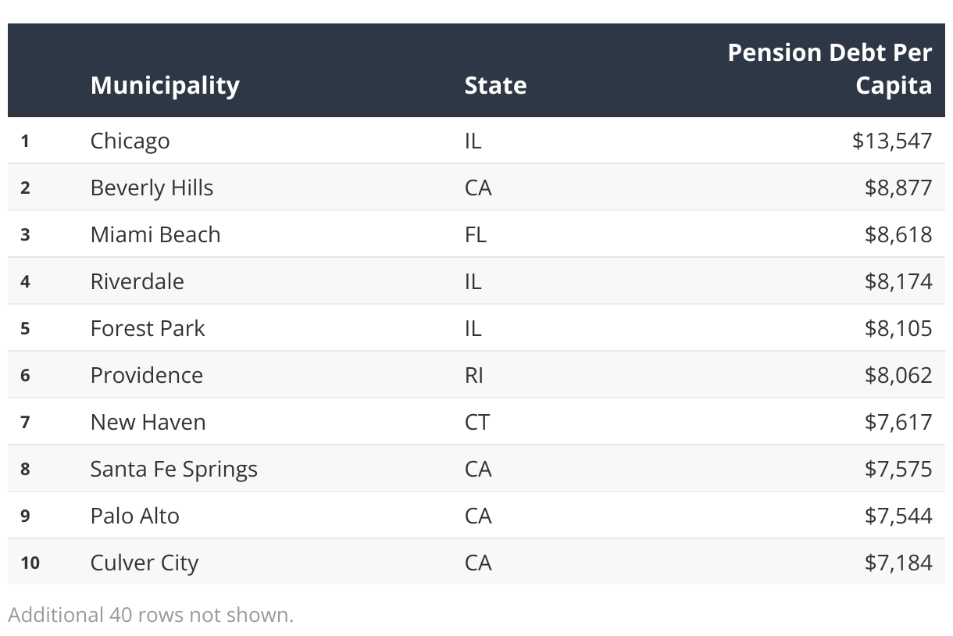Click the FL state cell

pyautogui.click(x=475, y=234)
